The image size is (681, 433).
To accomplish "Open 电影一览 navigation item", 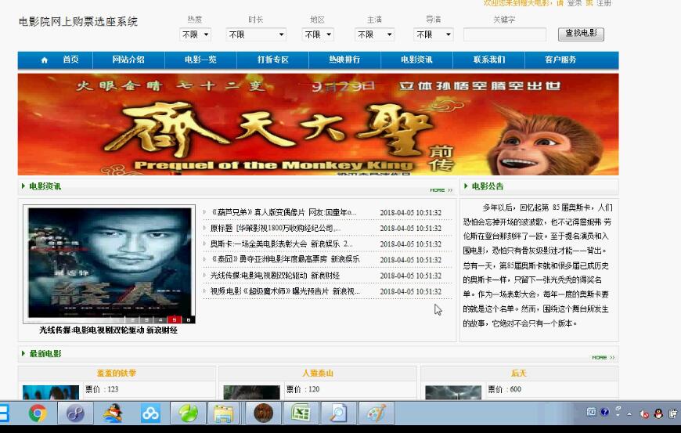I will [200, 60].
